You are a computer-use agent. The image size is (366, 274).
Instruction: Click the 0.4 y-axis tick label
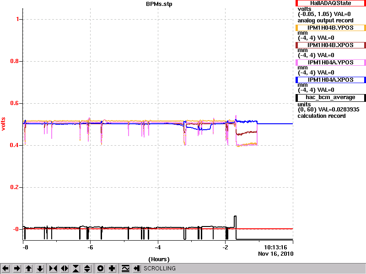pyautogui.click(x=15, y=145)
